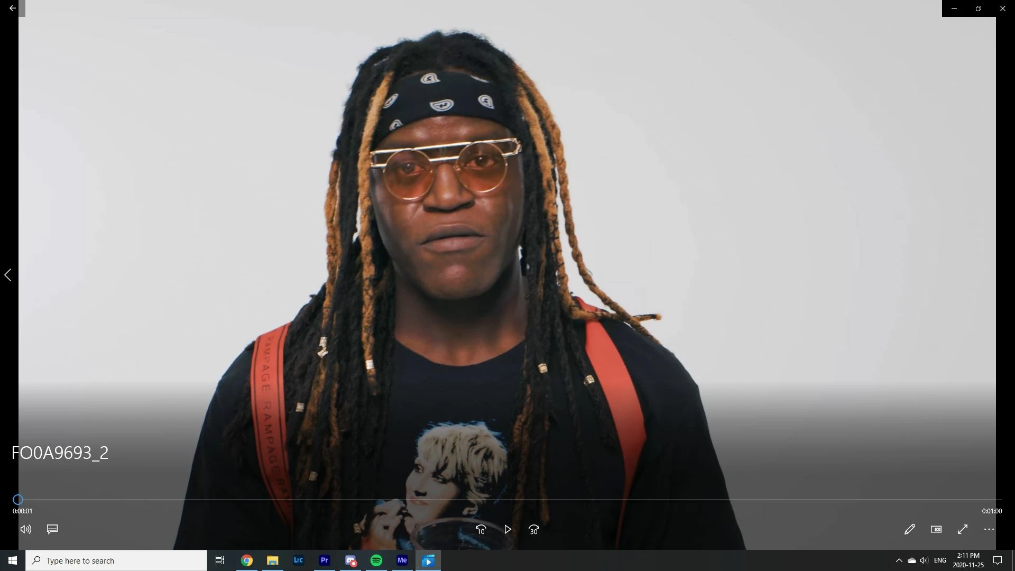The image size is (1015, 571).
Task: Open subtitles and audio menu
Action: 52,529
